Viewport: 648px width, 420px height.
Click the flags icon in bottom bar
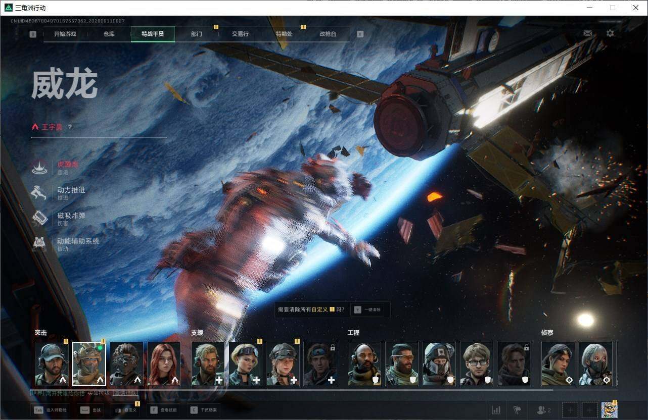tap(517, 410)
